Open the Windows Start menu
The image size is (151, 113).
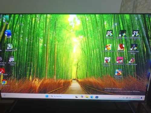47,96
